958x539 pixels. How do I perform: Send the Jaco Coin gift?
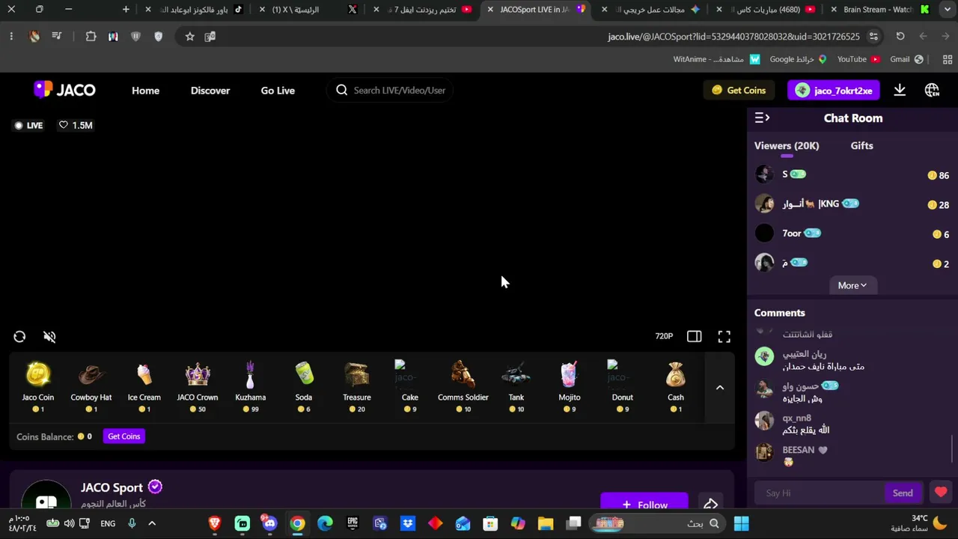(38, 386)
